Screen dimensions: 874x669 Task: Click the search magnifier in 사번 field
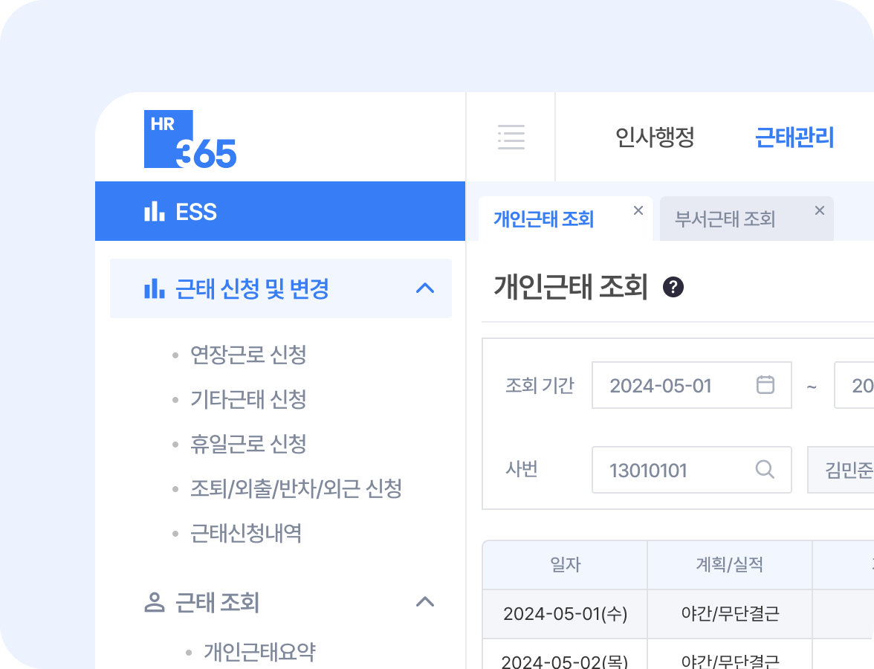[x=764, y=470]
